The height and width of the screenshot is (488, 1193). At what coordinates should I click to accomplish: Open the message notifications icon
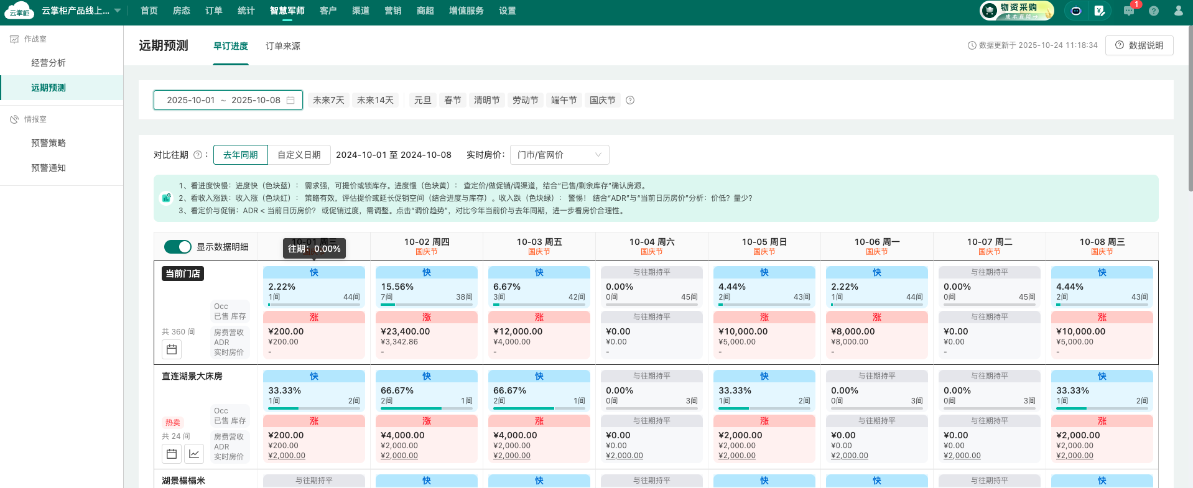click(x=1129, y=11)
